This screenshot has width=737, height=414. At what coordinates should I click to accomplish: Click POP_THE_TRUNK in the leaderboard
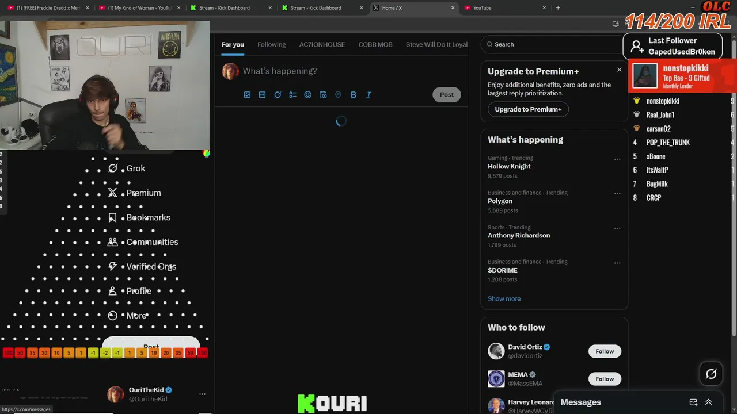point(668,143)
